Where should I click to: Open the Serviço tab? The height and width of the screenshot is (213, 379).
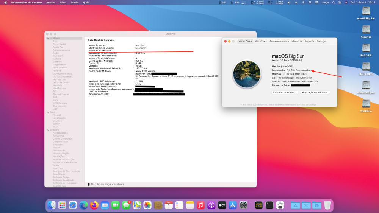pyautogui.click(x=321, y=42)
